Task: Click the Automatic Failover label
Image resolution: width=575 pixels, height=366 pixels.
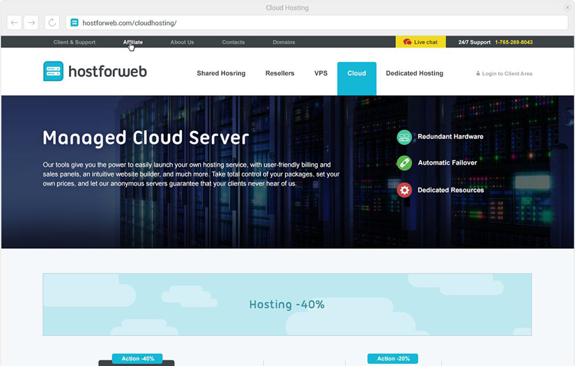Action: coord(447,163)
